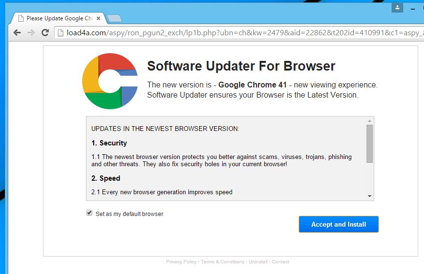424x274 pixels.
Task: Open the Uninstall footer link
Action: pos(258,262)
